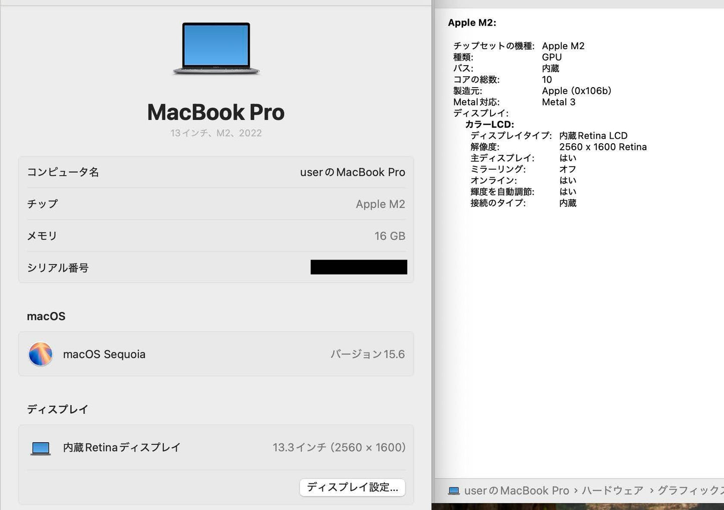Open ディスプレイ設定... settings
This screenshot has width=724, height=510.
pyautogui.click(x=352, y=487)
